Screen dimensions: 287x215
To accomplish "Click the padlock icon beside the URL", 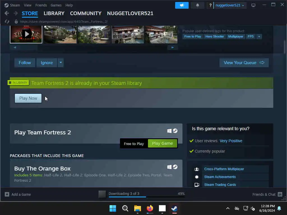I will pyautogui.click(x=16, y=22).
